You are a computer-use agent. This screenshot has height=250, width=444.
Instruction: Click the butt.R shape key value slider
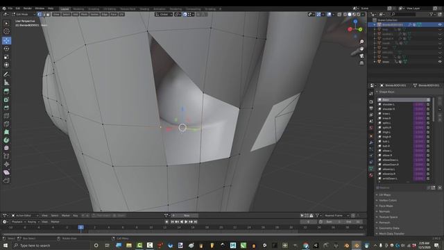[x=418, y=146]
